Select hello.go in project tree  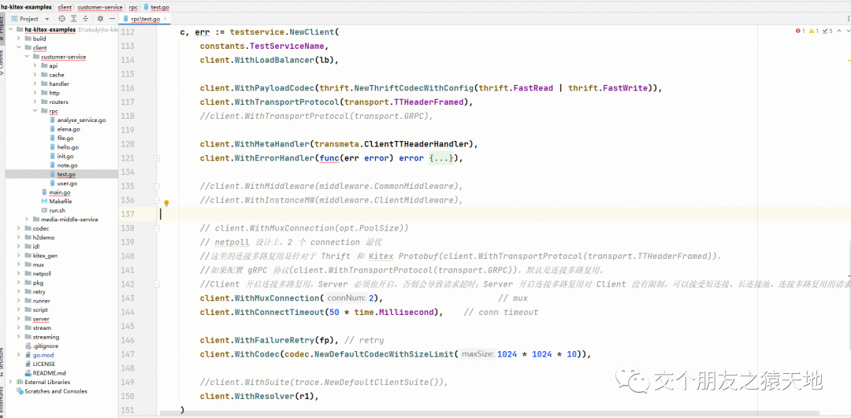pyautogui.click(x=68, y=147)
